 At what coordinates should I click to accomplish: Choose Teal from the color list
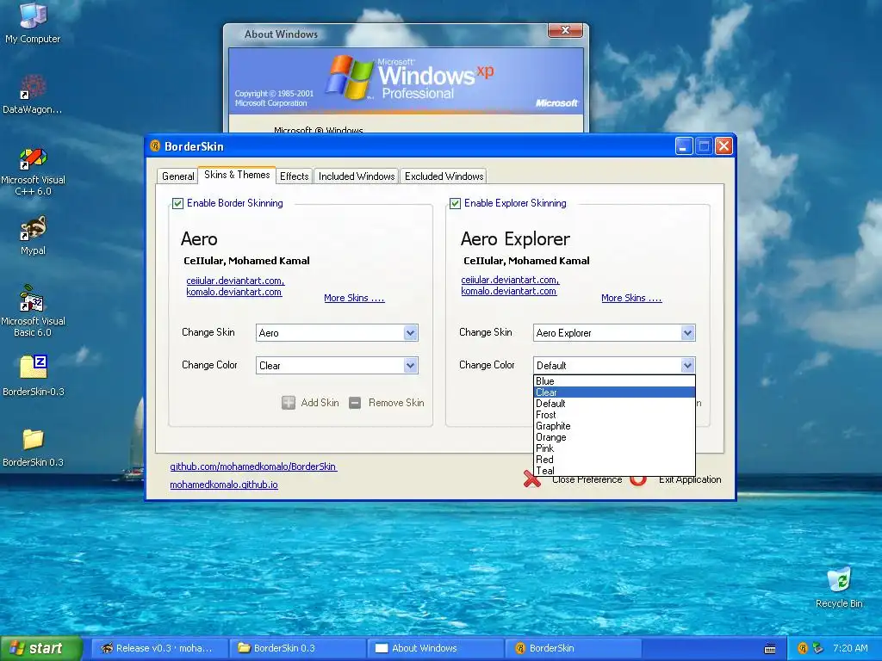[x=614, y=471]
